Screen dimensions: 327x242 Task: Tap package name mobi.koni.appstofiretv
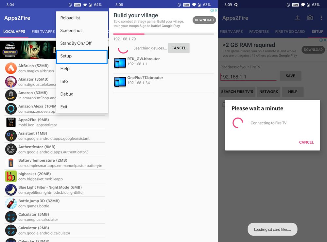point(38,125)
